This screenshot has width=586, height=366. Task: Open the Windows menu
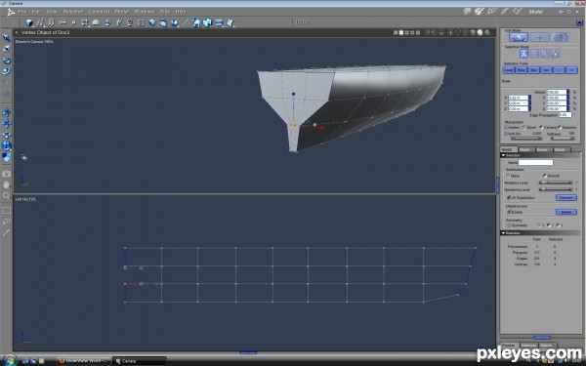pyautogui.click(x=145, y=12)
